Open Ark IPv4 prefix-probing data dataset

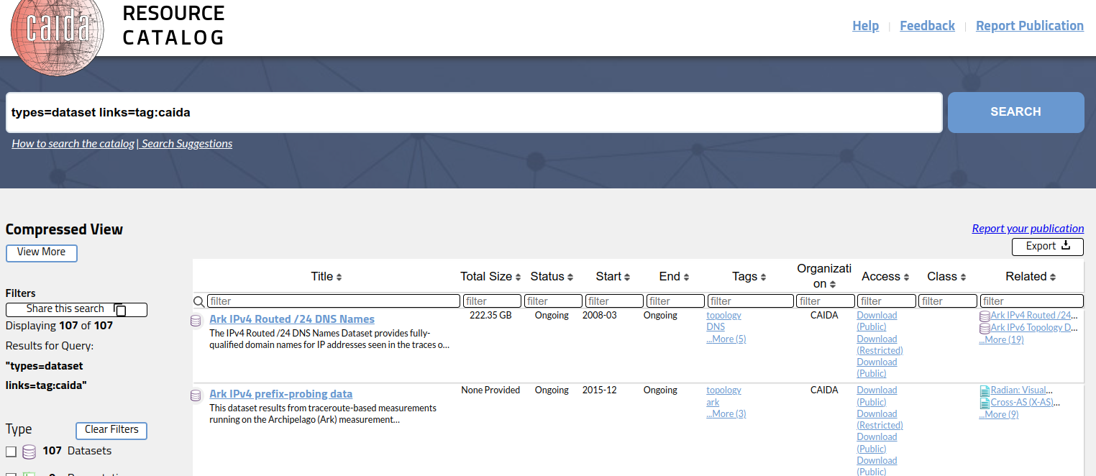pyautogui.click(x=280, y=394)
